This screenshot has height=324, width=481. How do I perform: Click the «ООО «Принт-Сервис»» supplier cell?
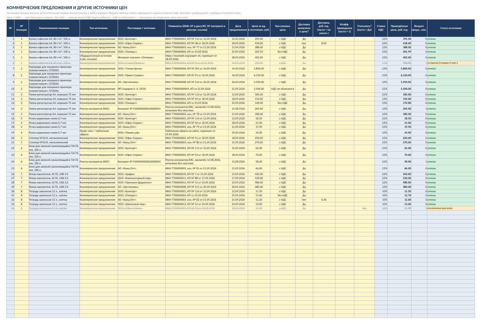pos(141,75)
